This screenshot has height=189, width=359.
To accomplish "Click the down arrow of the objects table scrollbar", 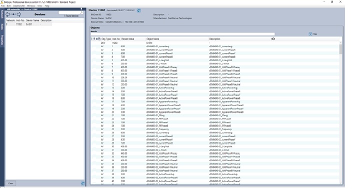I will (340, 183).
